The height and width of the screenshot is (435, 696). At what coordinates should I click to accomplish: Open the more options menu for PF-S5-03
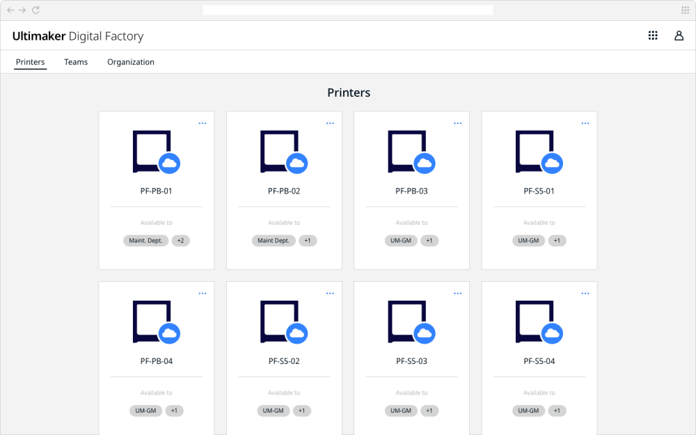pos(458,294)
